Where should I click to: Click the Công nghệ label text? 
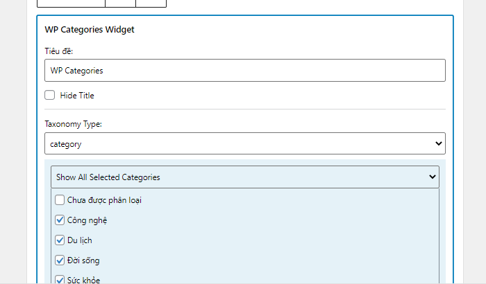(87, 220)
